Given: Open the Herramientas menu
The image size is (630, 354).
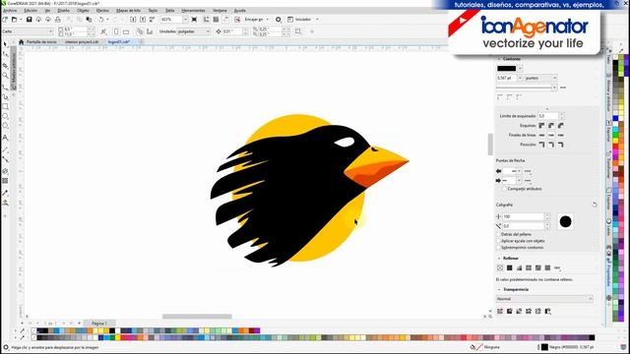Looking at the screenshot, I should click(193, 11).
